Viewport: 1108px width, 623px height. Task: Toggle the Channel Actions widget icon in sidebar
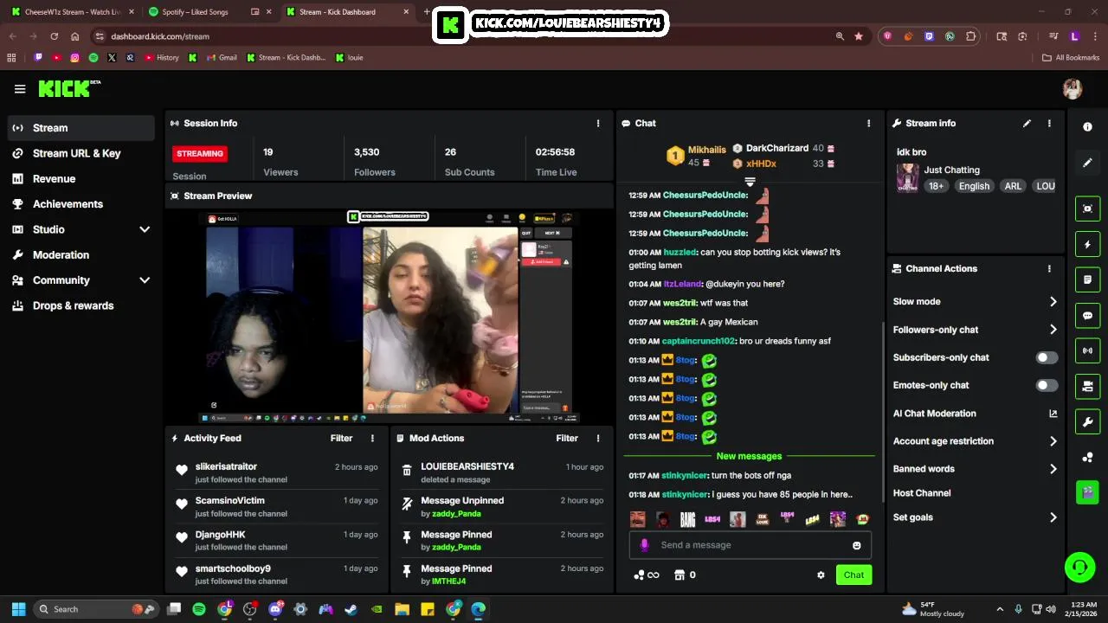(x=1087, y=386)
